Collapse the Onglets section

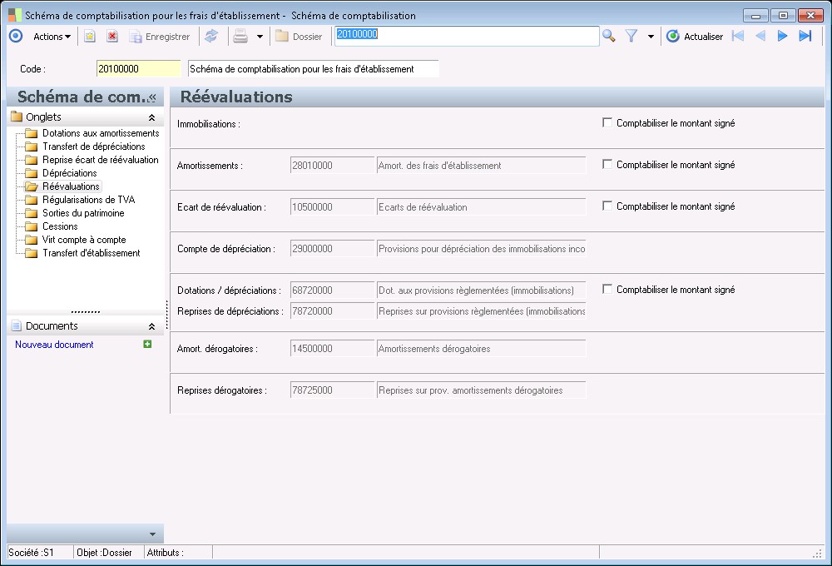pos(151,117)
